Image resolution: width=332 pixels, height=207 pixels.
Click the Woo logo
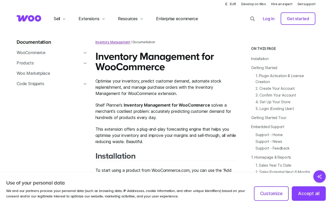coord(29,18)
